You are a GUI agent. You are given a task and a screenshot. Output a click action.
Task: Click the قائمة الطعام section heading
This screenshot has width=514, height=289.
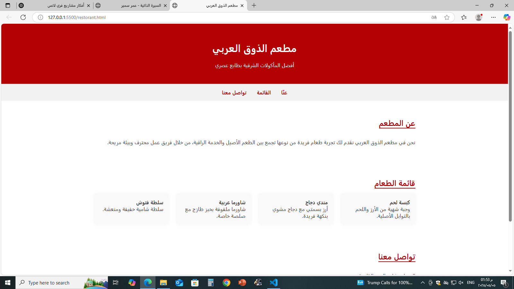click(x=395, y=183)
